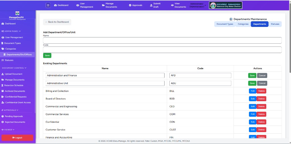Edit the Commercial and Engineering department
The image size is (291, 144).
click(253, 107)
